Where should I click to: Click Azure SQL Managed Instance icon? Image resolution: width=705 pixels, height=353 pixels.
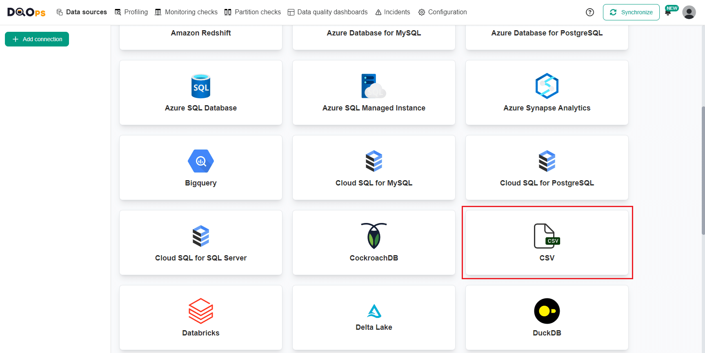[374, 86]
